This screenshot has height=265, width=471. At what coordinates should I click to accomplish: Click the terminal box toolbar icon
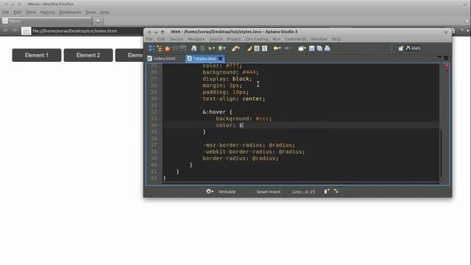click(x=183, y=48)
